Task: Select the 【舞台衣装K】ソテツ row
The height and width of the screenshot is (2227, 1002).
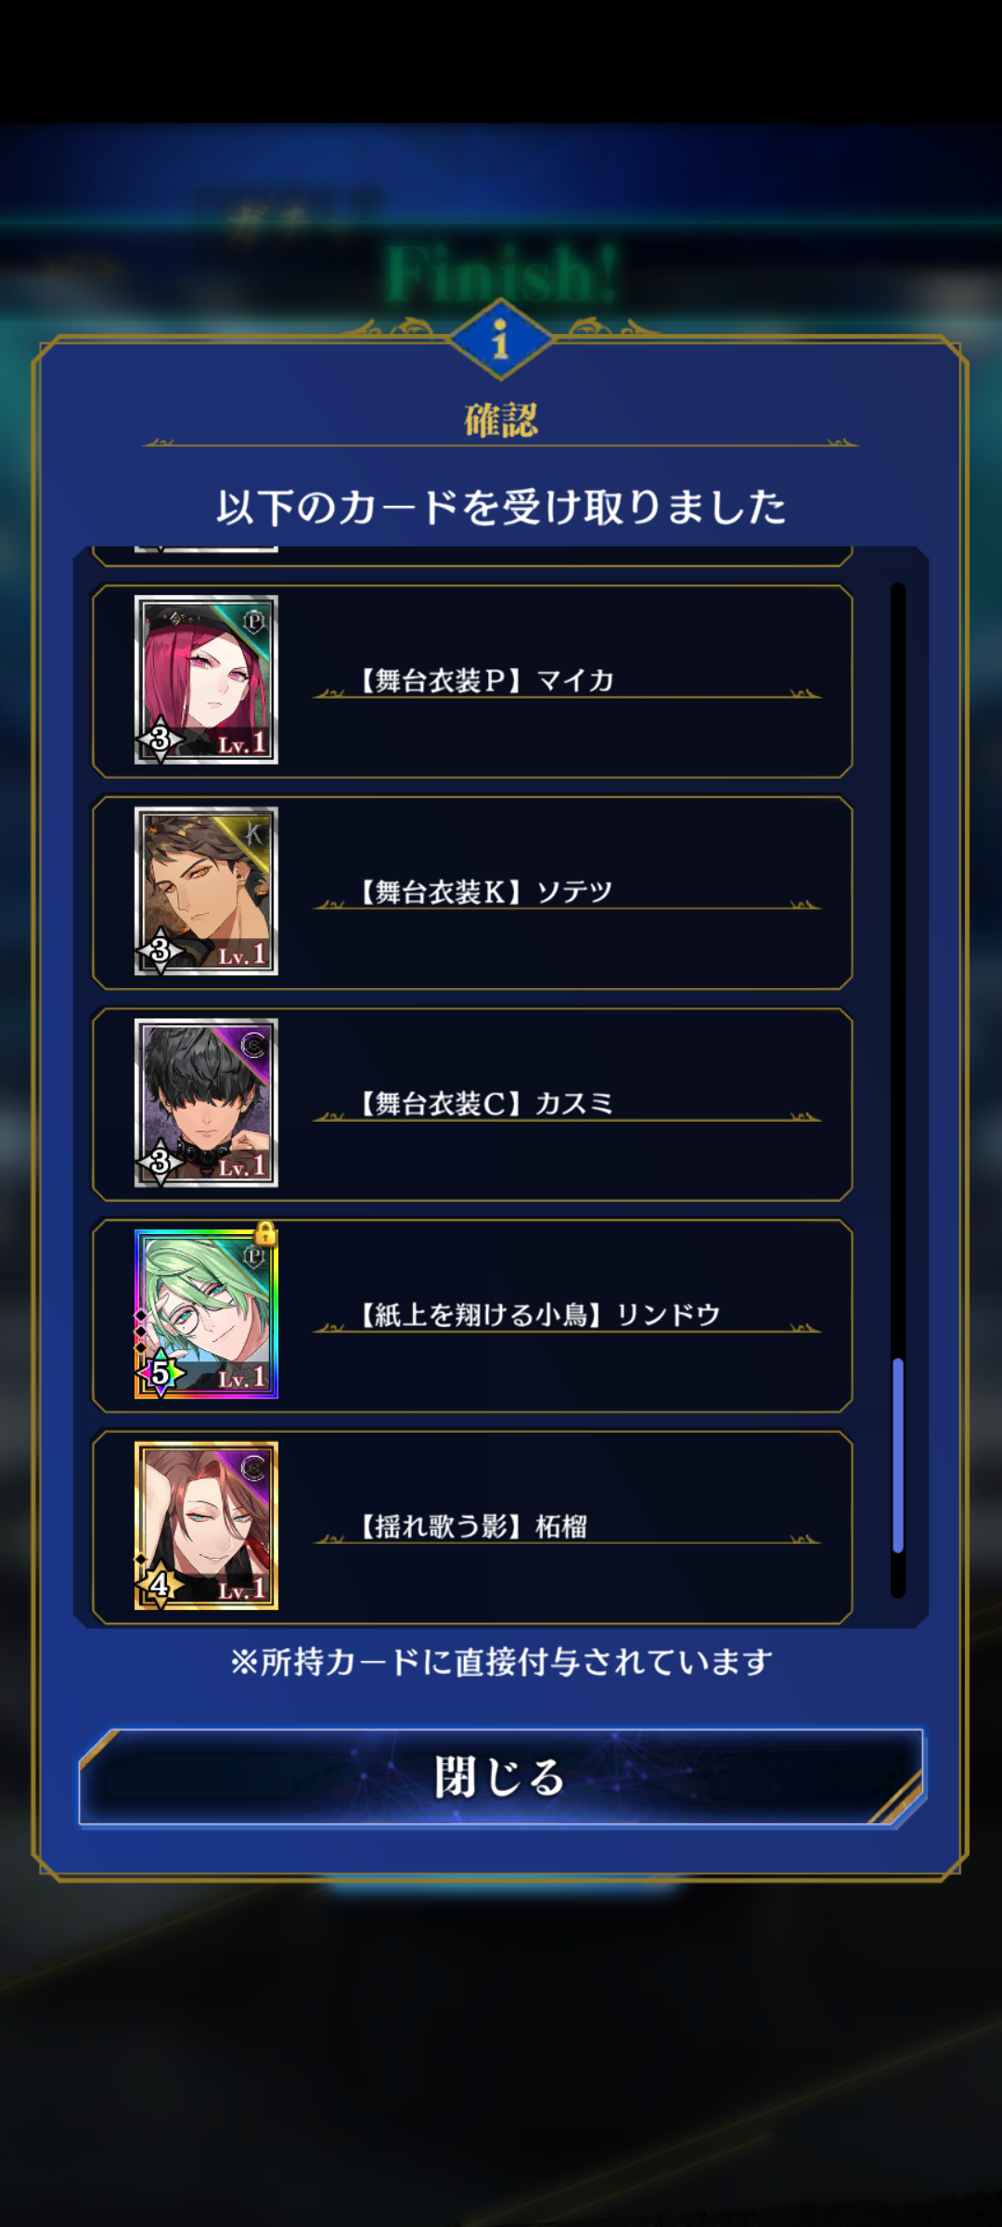Action: point(472,893)
